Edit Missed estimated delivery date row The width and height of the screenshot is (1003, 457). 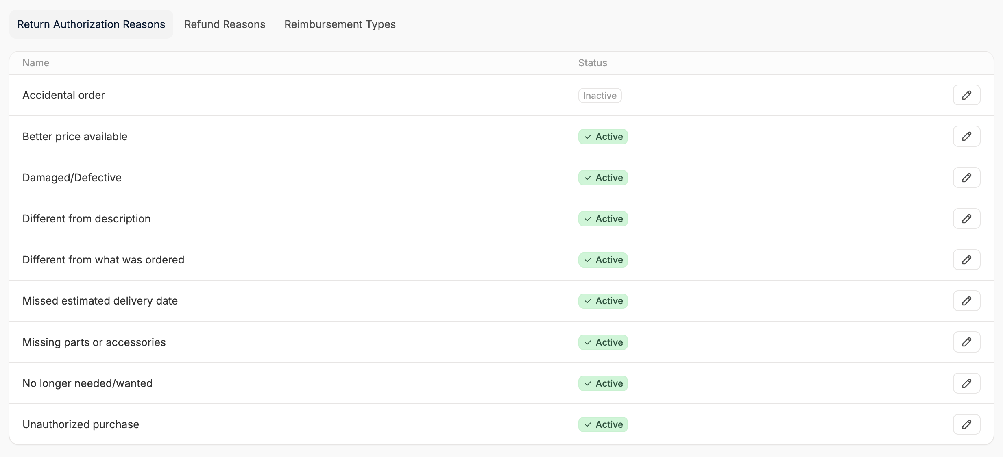point(966,301)
